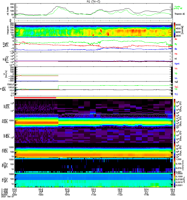The height and width of the screenshot is (200, 187).
Task: Click the FBK scm1 Hz axis label
Action: pos(5,180)
